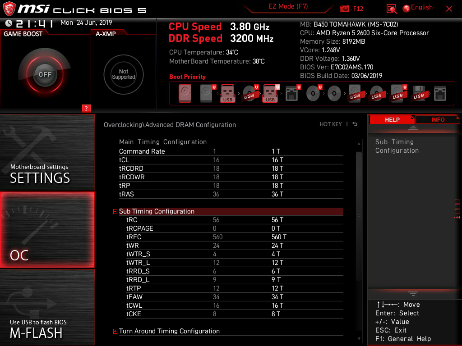Image resolution: width=462 pixels, height=346 pixels.
Task: Click the English language label
Action: (422, 7)
